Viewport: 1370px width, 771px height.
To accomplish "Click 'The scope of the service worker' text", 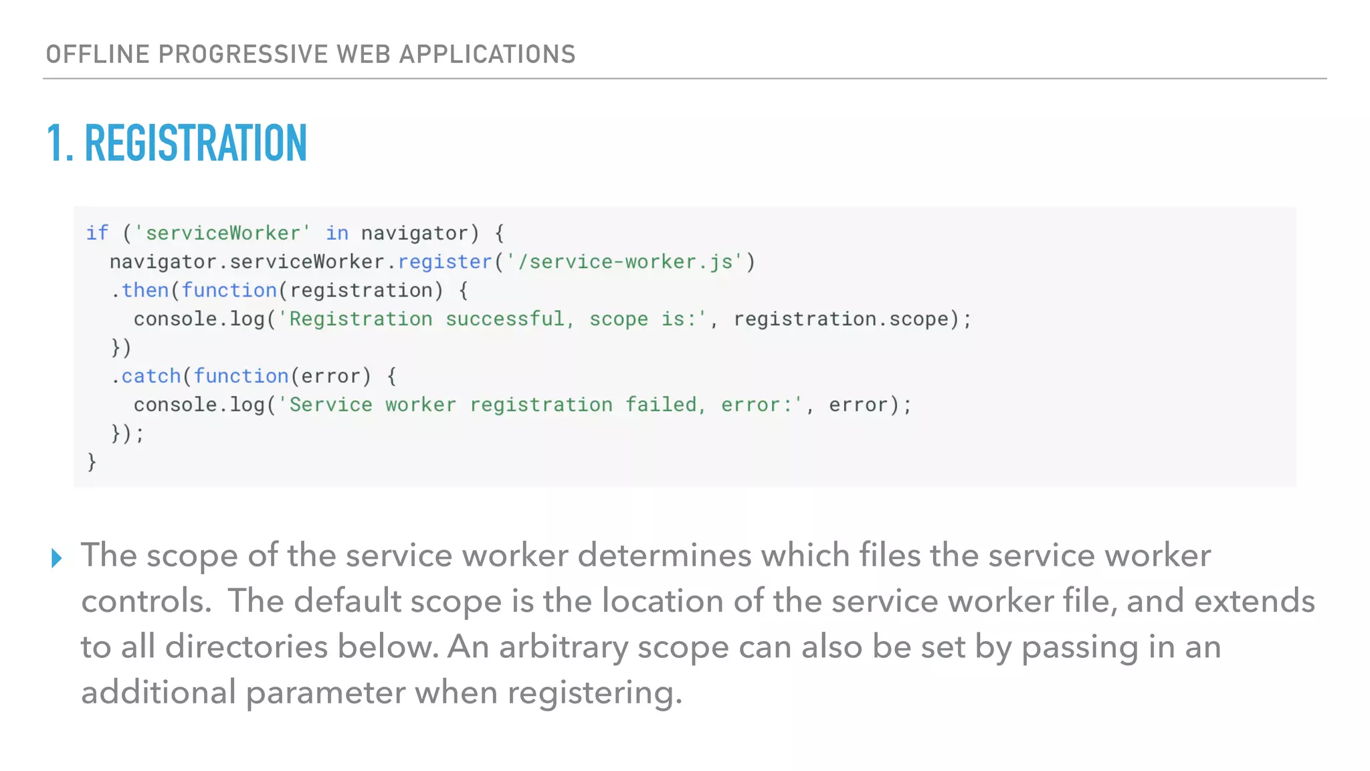I will [x=324, y=555].
